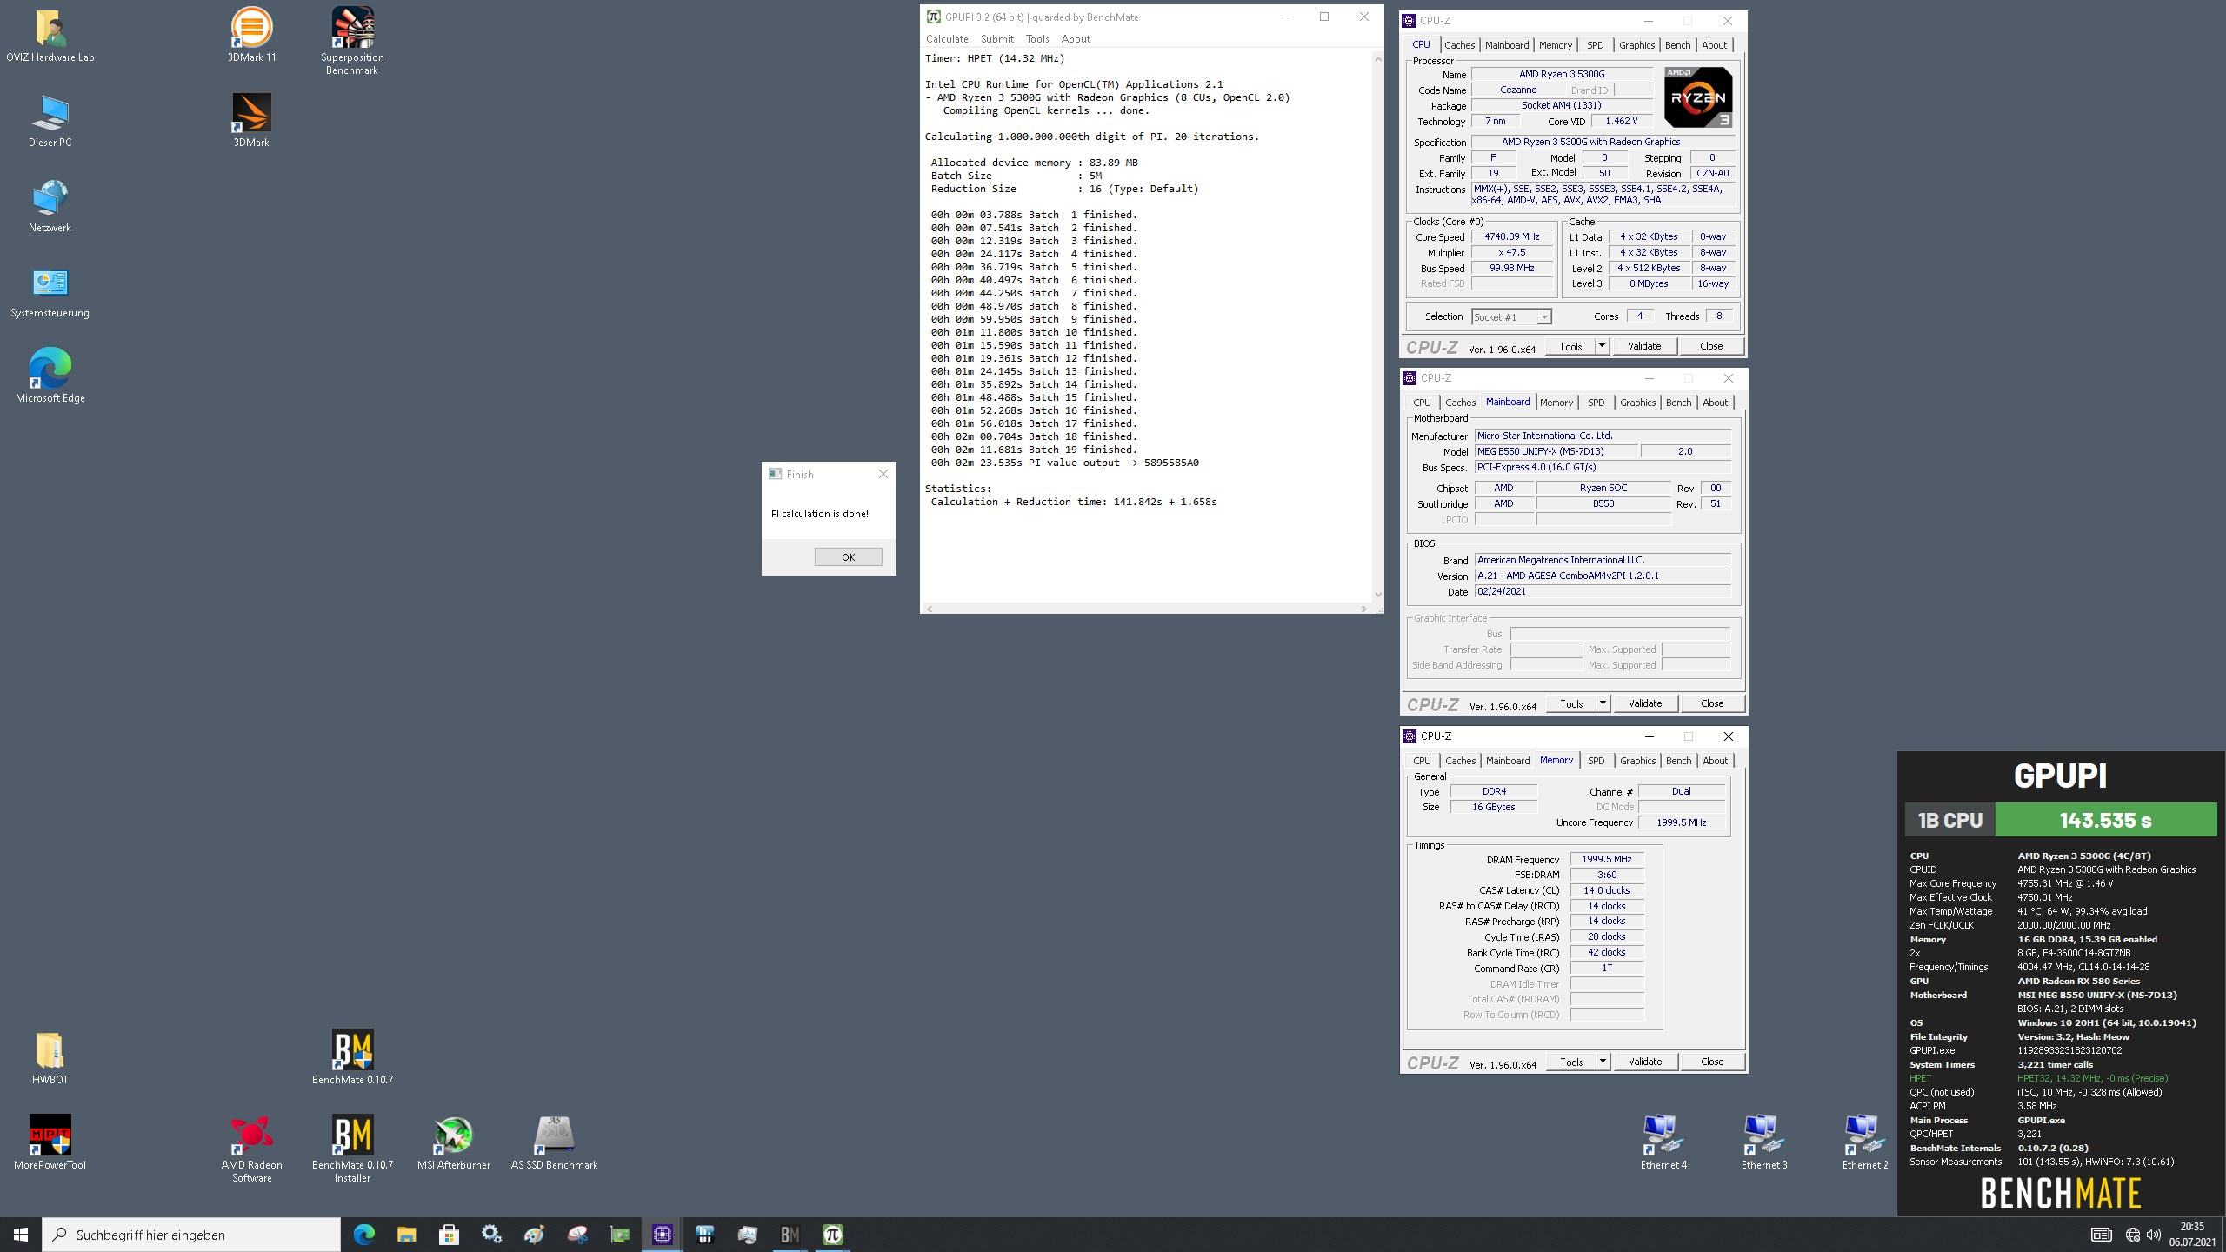The height and width of the screenshot is (1252, 2226).
Task: Select AS SSD Benchmark desktop icon
Action: [x=554, y=1143]
